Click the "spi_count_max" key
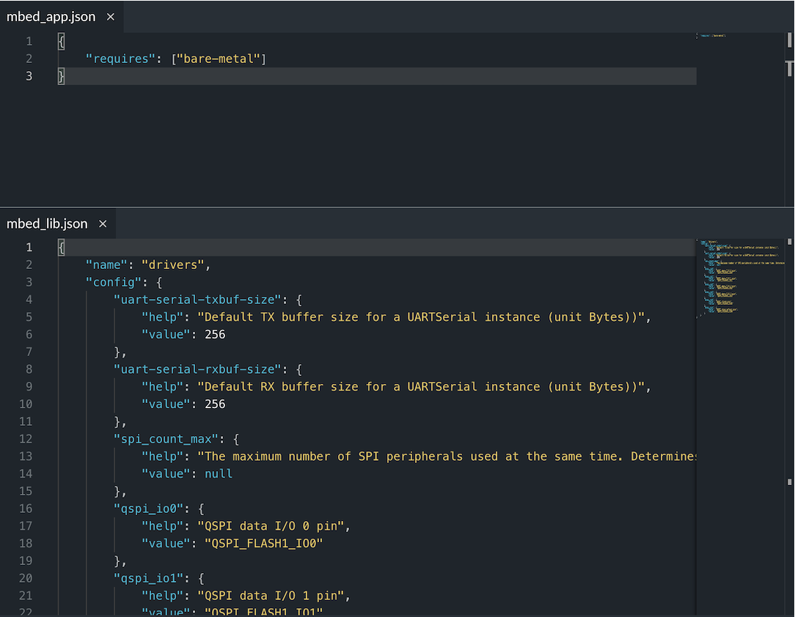 (166, 439)
